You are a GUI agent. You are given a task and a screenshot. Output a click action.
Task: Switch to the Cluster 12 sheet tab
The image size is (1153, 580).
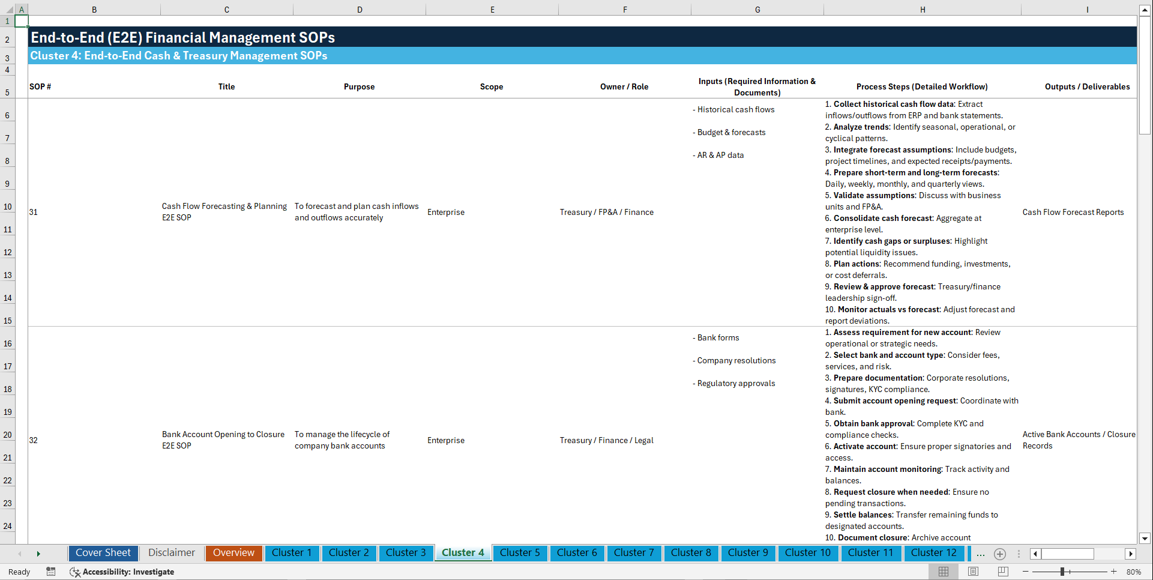click(934, 553)
